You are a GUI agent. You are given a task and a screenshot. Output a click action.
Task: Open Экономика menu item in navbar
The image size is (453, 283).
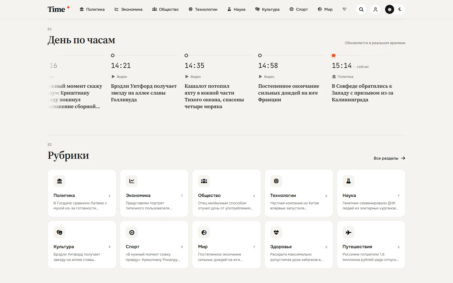click(x=129, y=9)
